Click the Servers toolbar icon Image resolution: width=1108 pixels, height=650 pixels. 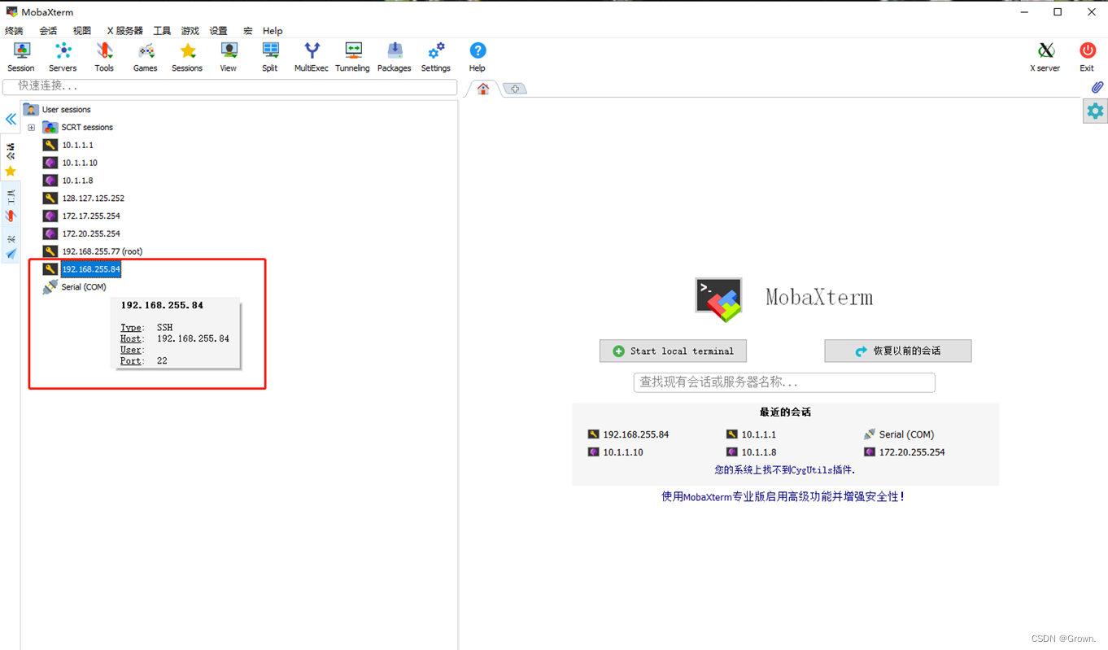pyautogui.click(x=63, y=57)
